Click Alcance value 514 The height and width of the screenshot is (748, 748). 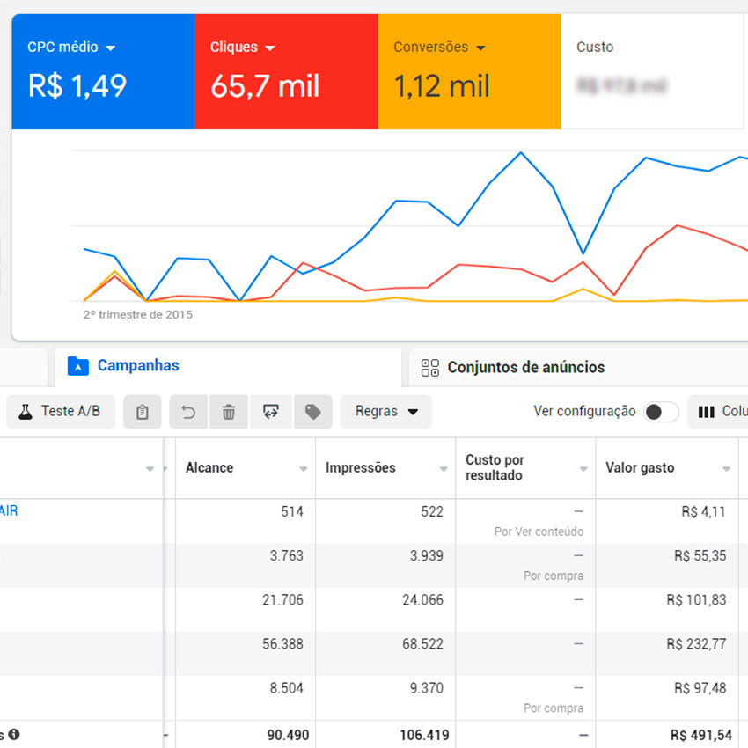[x=292, y=512]
